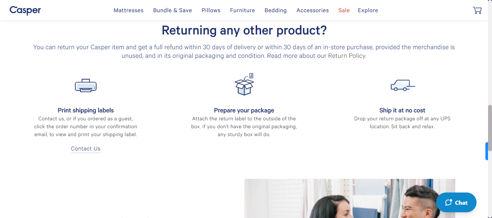Viewport: 492px width, 218px height.
Task: Click the Casper logo
Action: tap(25, 10)
